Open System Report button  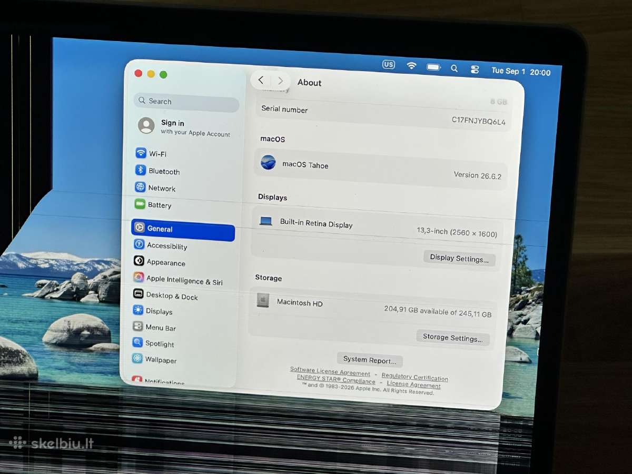(370, 360)
